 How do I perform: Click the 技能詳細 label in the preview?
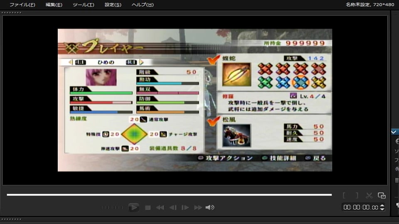pyautogui.click(x=283, y=158)
